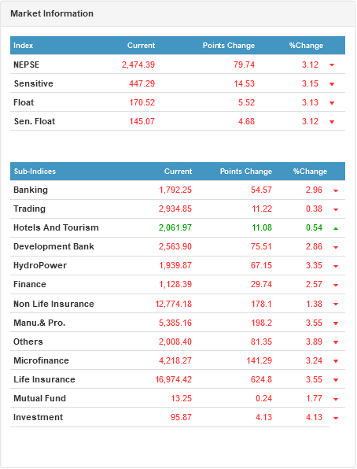Viewport: 357px width, 469px height.
Task: Click the green up arrow for Hotels And Tourism
Action: click(x=336, y=228)
